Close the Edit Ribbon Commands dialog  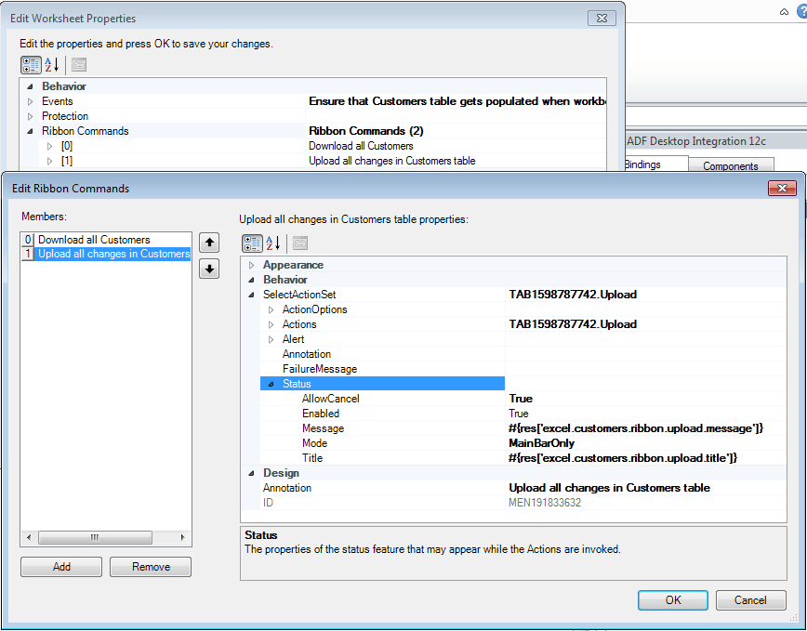pyautogui.click(x=782, y=189)
